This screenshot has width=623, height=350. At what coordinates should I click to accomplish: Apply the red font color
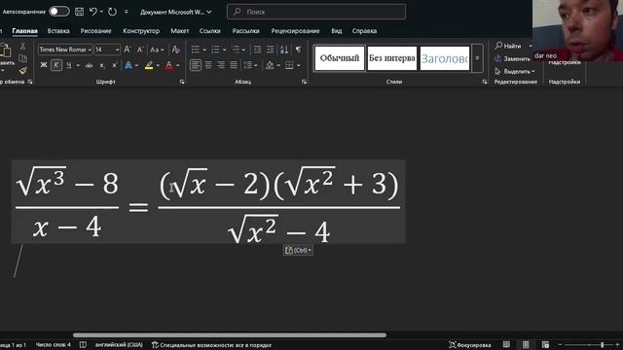[x=168, y=65]
